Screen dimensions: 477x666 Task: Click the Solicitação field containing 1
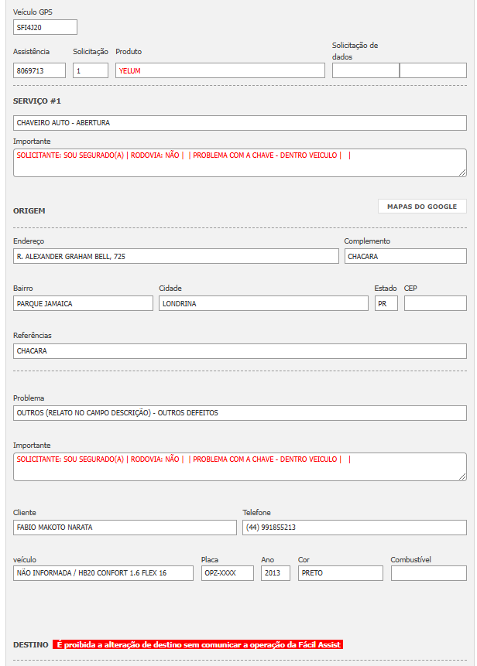(90, 70)
